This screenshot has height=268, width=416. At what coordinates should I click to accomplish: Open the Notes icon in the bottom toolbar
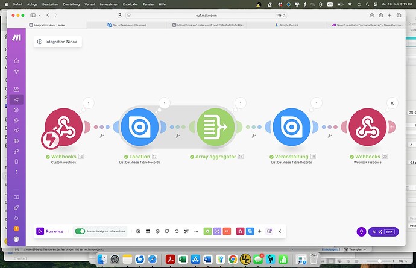(167, 231)
